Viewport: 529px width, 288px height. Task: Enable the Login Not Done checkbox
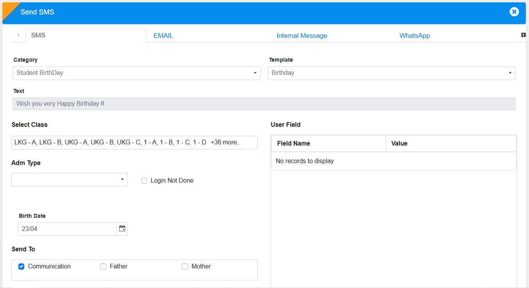(144, 181)
